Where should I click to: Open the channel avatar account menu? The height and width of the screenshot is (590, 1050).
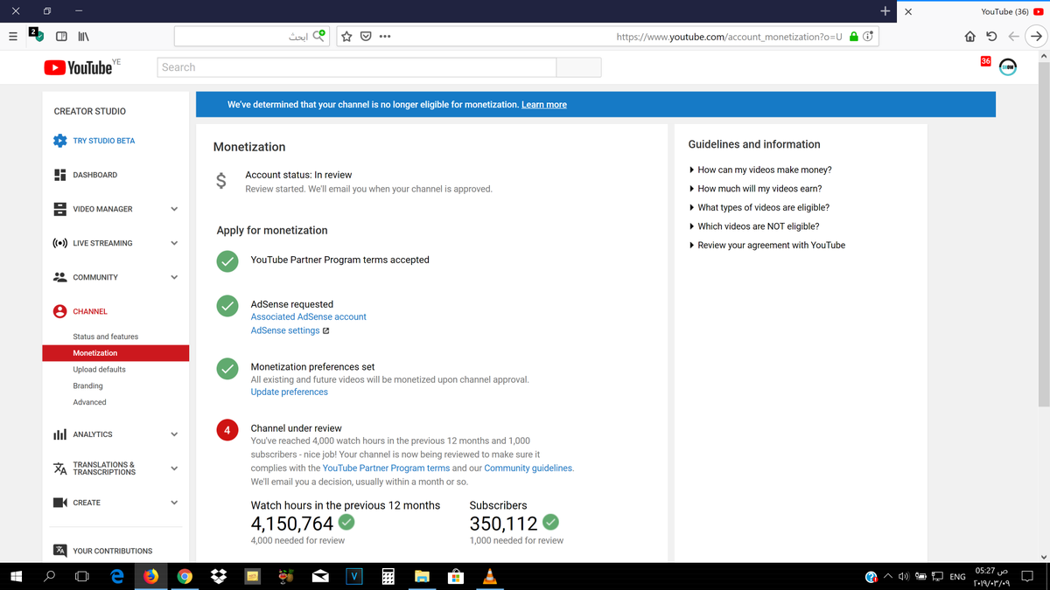1008,67
